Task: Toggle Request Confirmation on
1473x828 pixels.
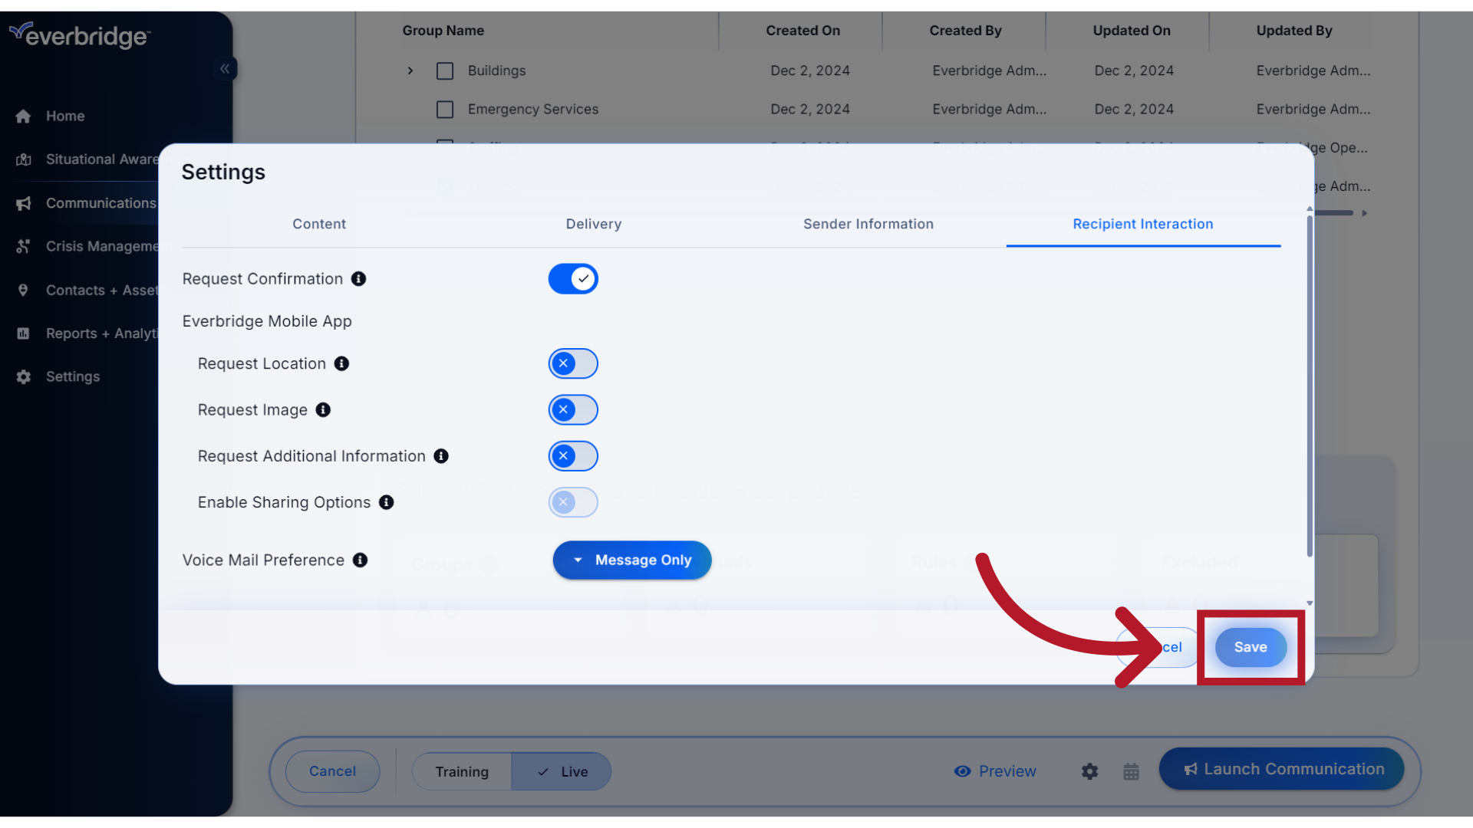Action: click(x=572, y=279)
